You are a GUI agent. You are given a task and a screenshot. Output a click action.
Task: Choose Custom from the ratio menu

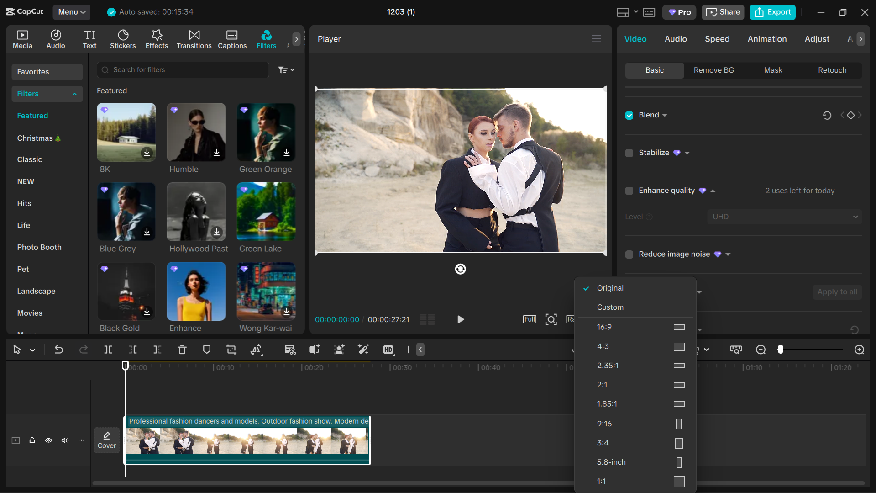click(610, 307)
